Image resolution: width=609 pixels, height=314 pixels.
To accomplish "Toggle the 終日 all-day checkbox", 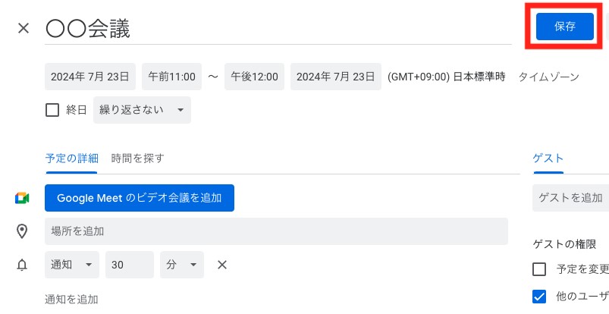I will [x=52, y=110].
